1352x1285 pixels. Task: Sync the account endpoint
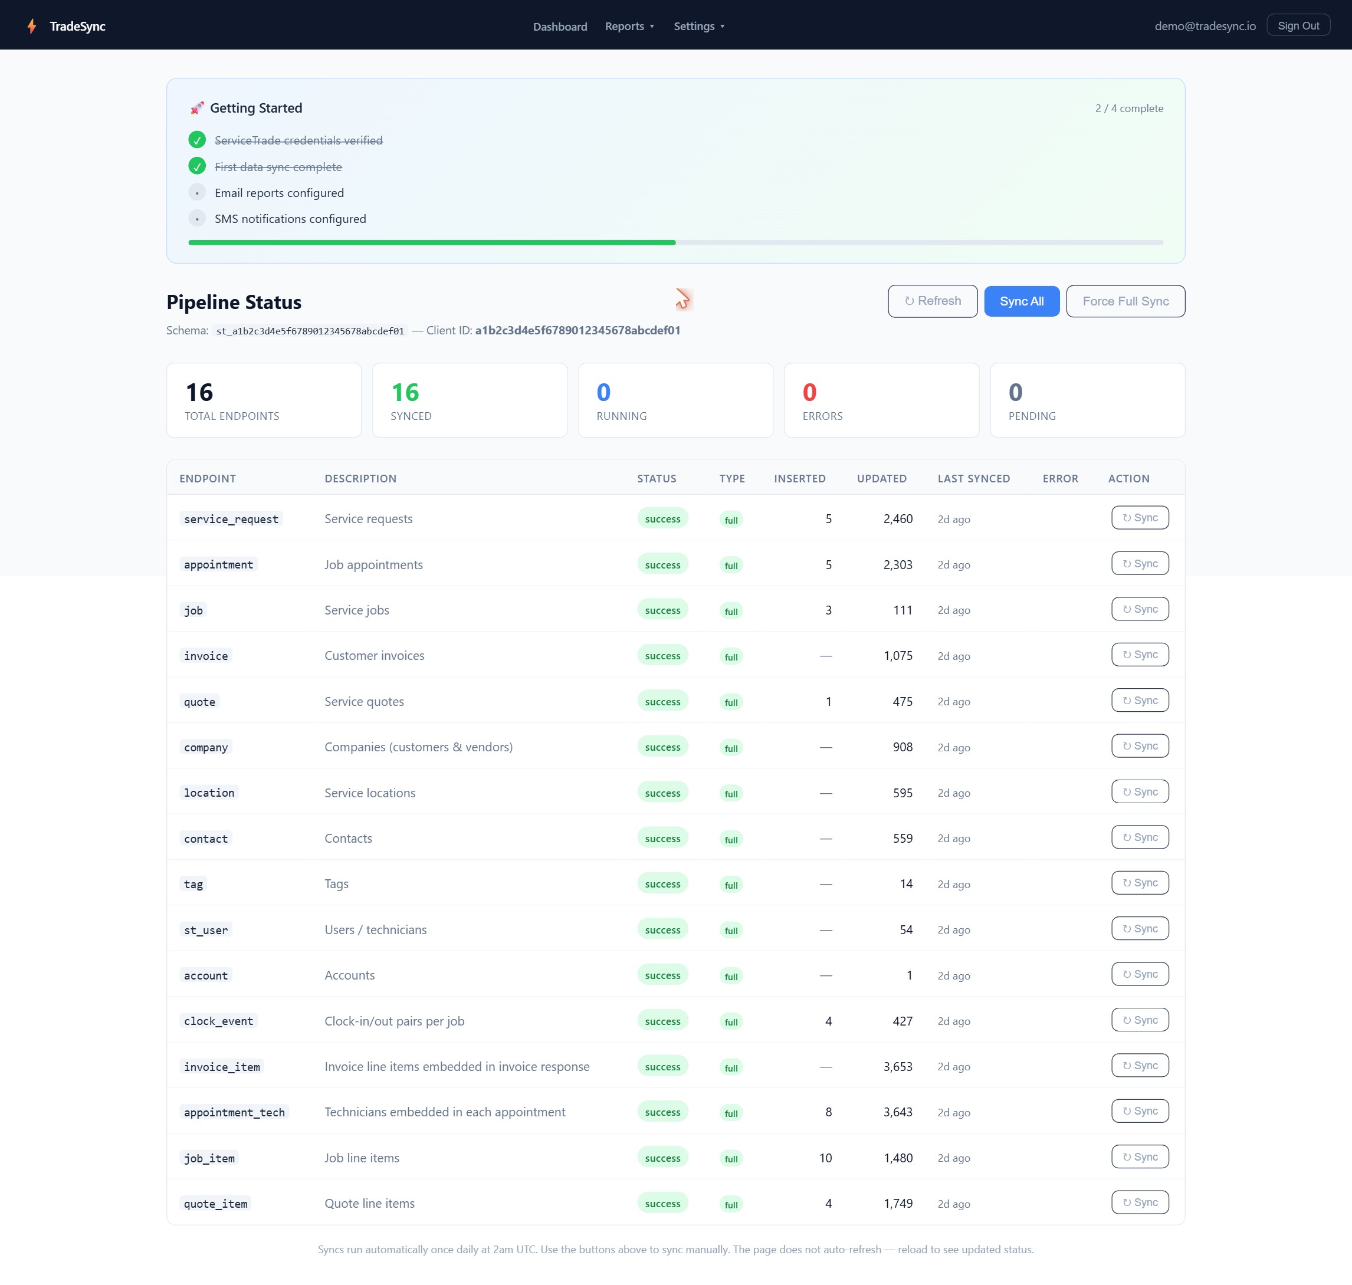pos(1140,974)
